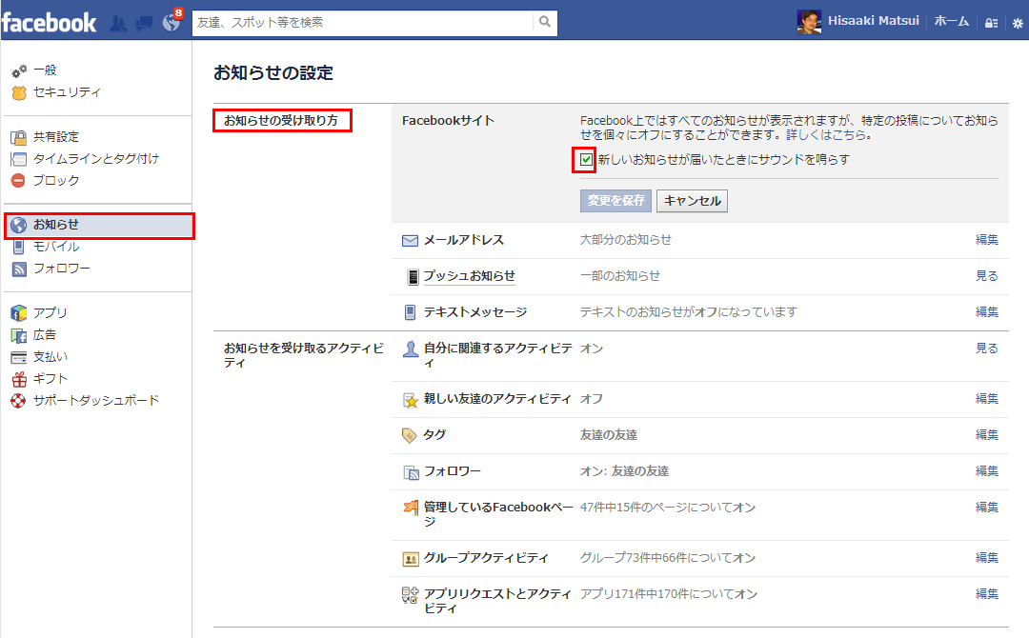Click the tag icon in タグ row
Screen dimensions: 1029x638
click(x=410, y=435)
